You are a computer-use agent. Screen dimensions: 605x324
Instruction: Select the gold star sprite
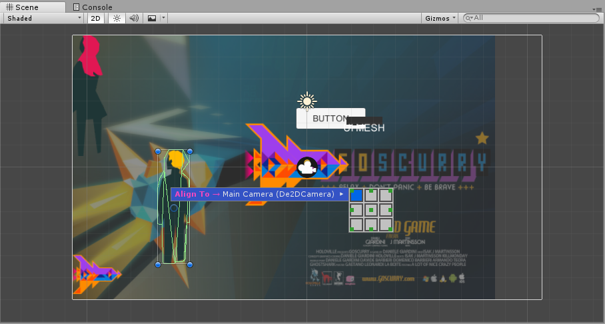coord(482,138)
